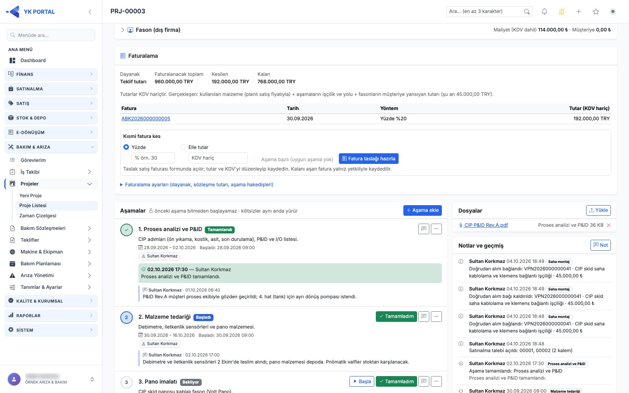629x393 pixels.
Task: Open more options for Malzeme tedariği stage
Action: coord(436,316)
